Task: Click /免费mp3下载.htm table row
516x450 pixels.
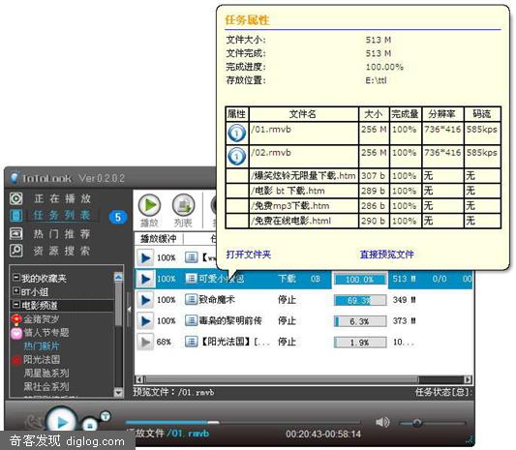Action: coord(363,206)
